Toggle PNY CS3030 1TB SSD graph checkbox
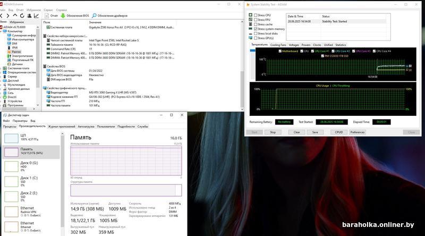The width and height of the screenshot is (425, 236). click(x=322, y=56)
